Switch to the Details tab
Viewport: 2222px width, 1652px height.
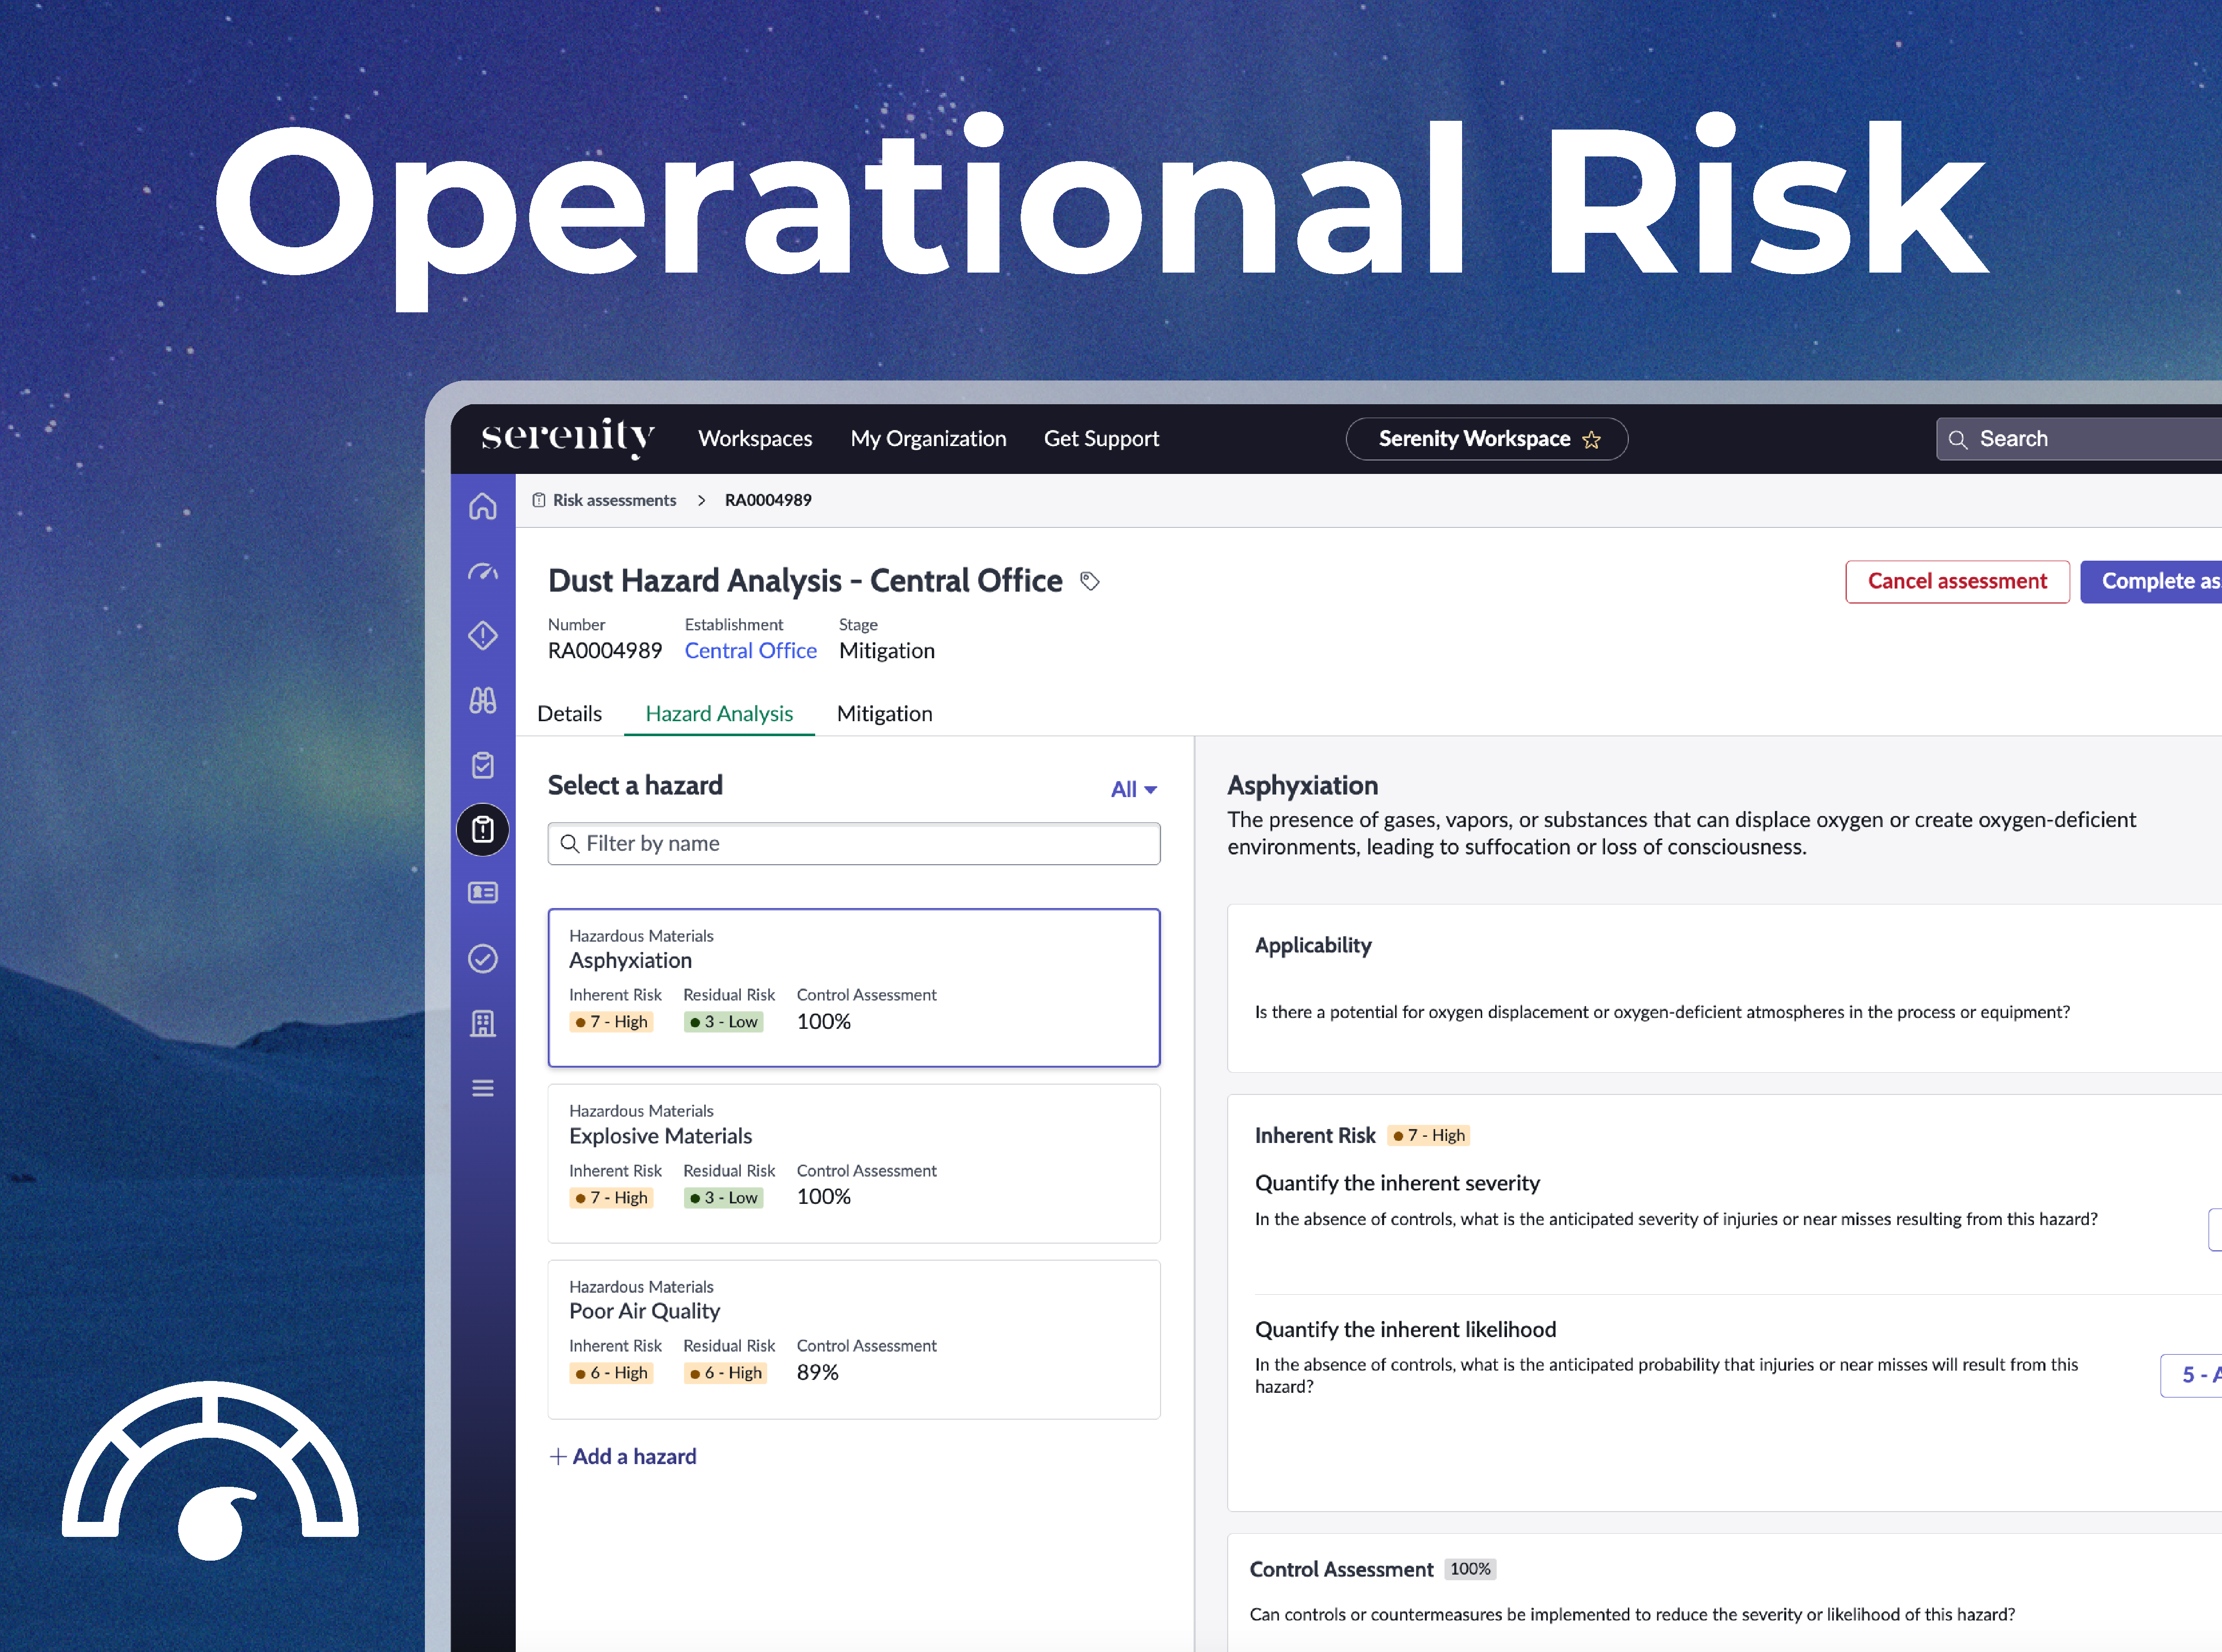[x=569, y=714]
